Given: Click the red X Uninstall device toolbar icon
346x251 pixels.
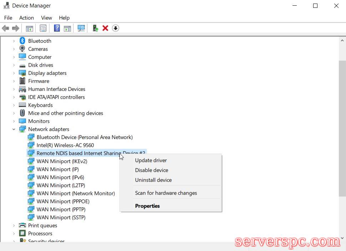Looking at the screenshot, I should [105, 28].
